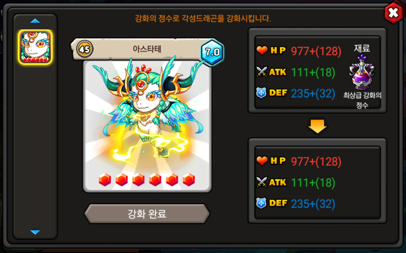Viewport: 406px width, 253px height.
Task: Close the enhancement dialog with red X
Action: [x=393, y=13]
